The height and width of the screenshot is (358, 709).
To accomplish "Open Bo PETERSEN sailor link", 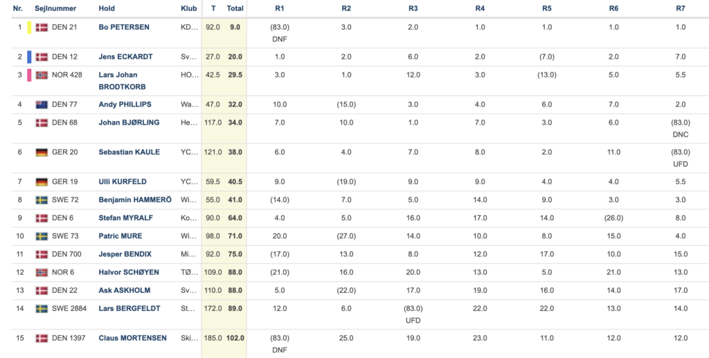I will click(124, 27).
